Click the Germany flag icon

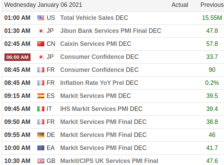[x=41, y=135]
